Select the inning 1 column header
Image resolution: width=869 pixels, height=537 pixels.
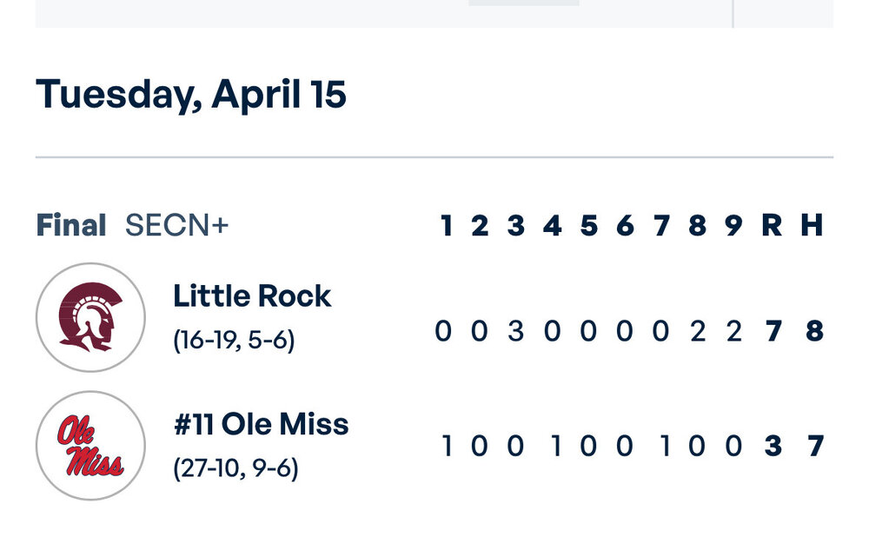447,226
